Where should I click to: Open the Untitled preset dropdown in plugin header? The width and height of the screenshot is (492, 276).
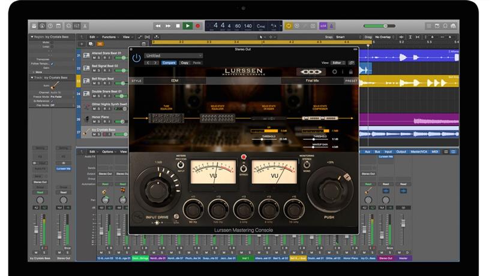click(173, 56)
